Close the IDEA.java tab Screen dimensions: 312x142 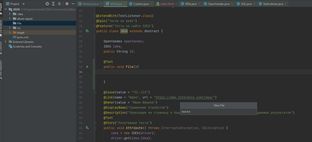199,4
